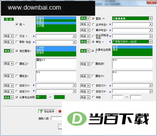Select 6-1 in the 属性六 list

coord(132,72)
